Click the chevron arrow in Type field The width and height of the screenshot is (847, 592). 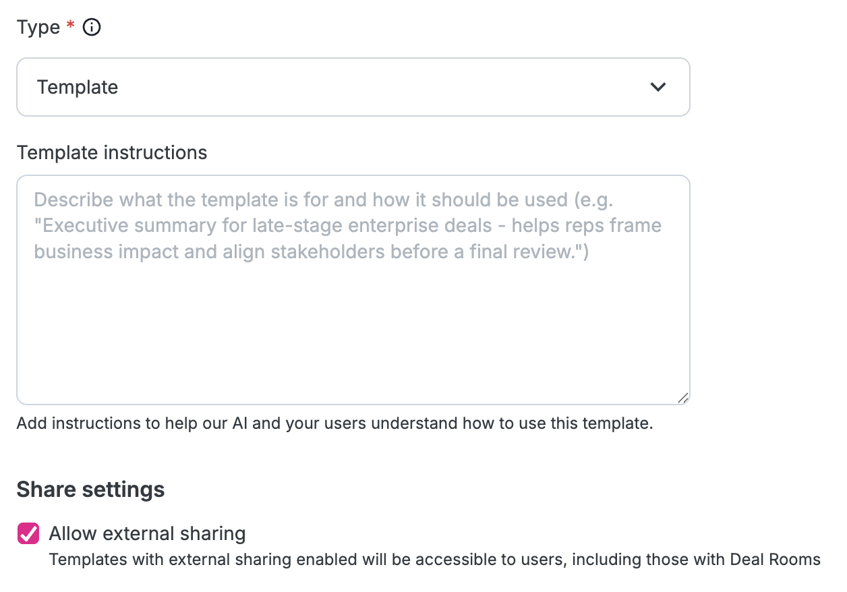[658, 87]
